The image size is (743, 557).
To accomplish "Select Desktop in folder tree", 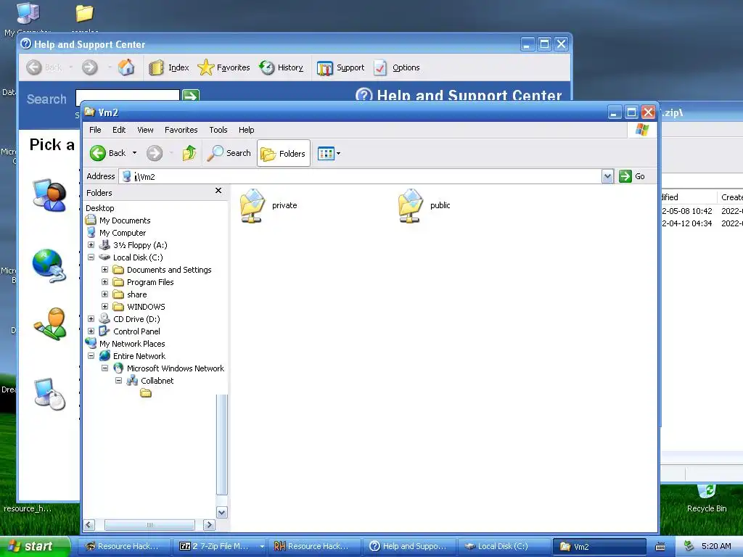I will (x=100, y=208).
